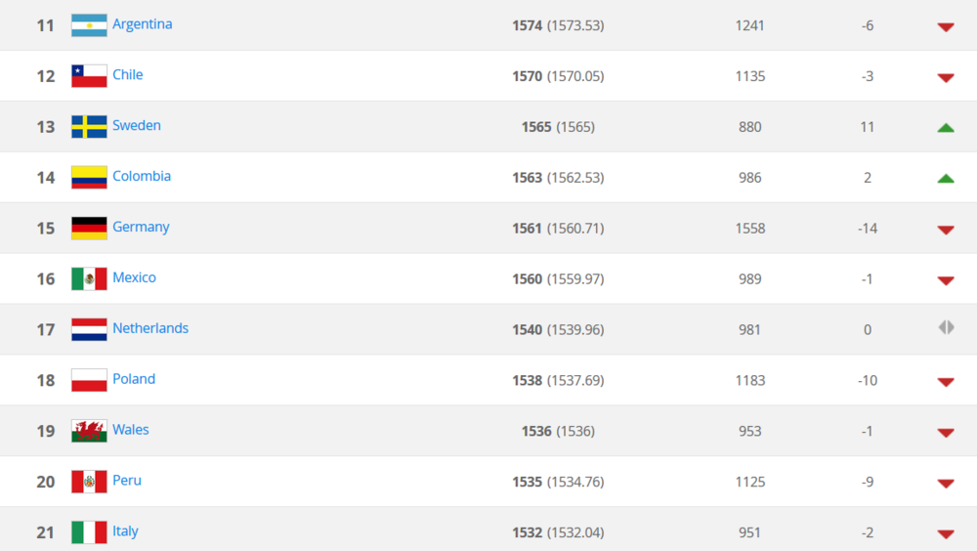This screenshot has width=977, height=551.
Task: Click the Sweden flag icon
Action: point(89,127)
